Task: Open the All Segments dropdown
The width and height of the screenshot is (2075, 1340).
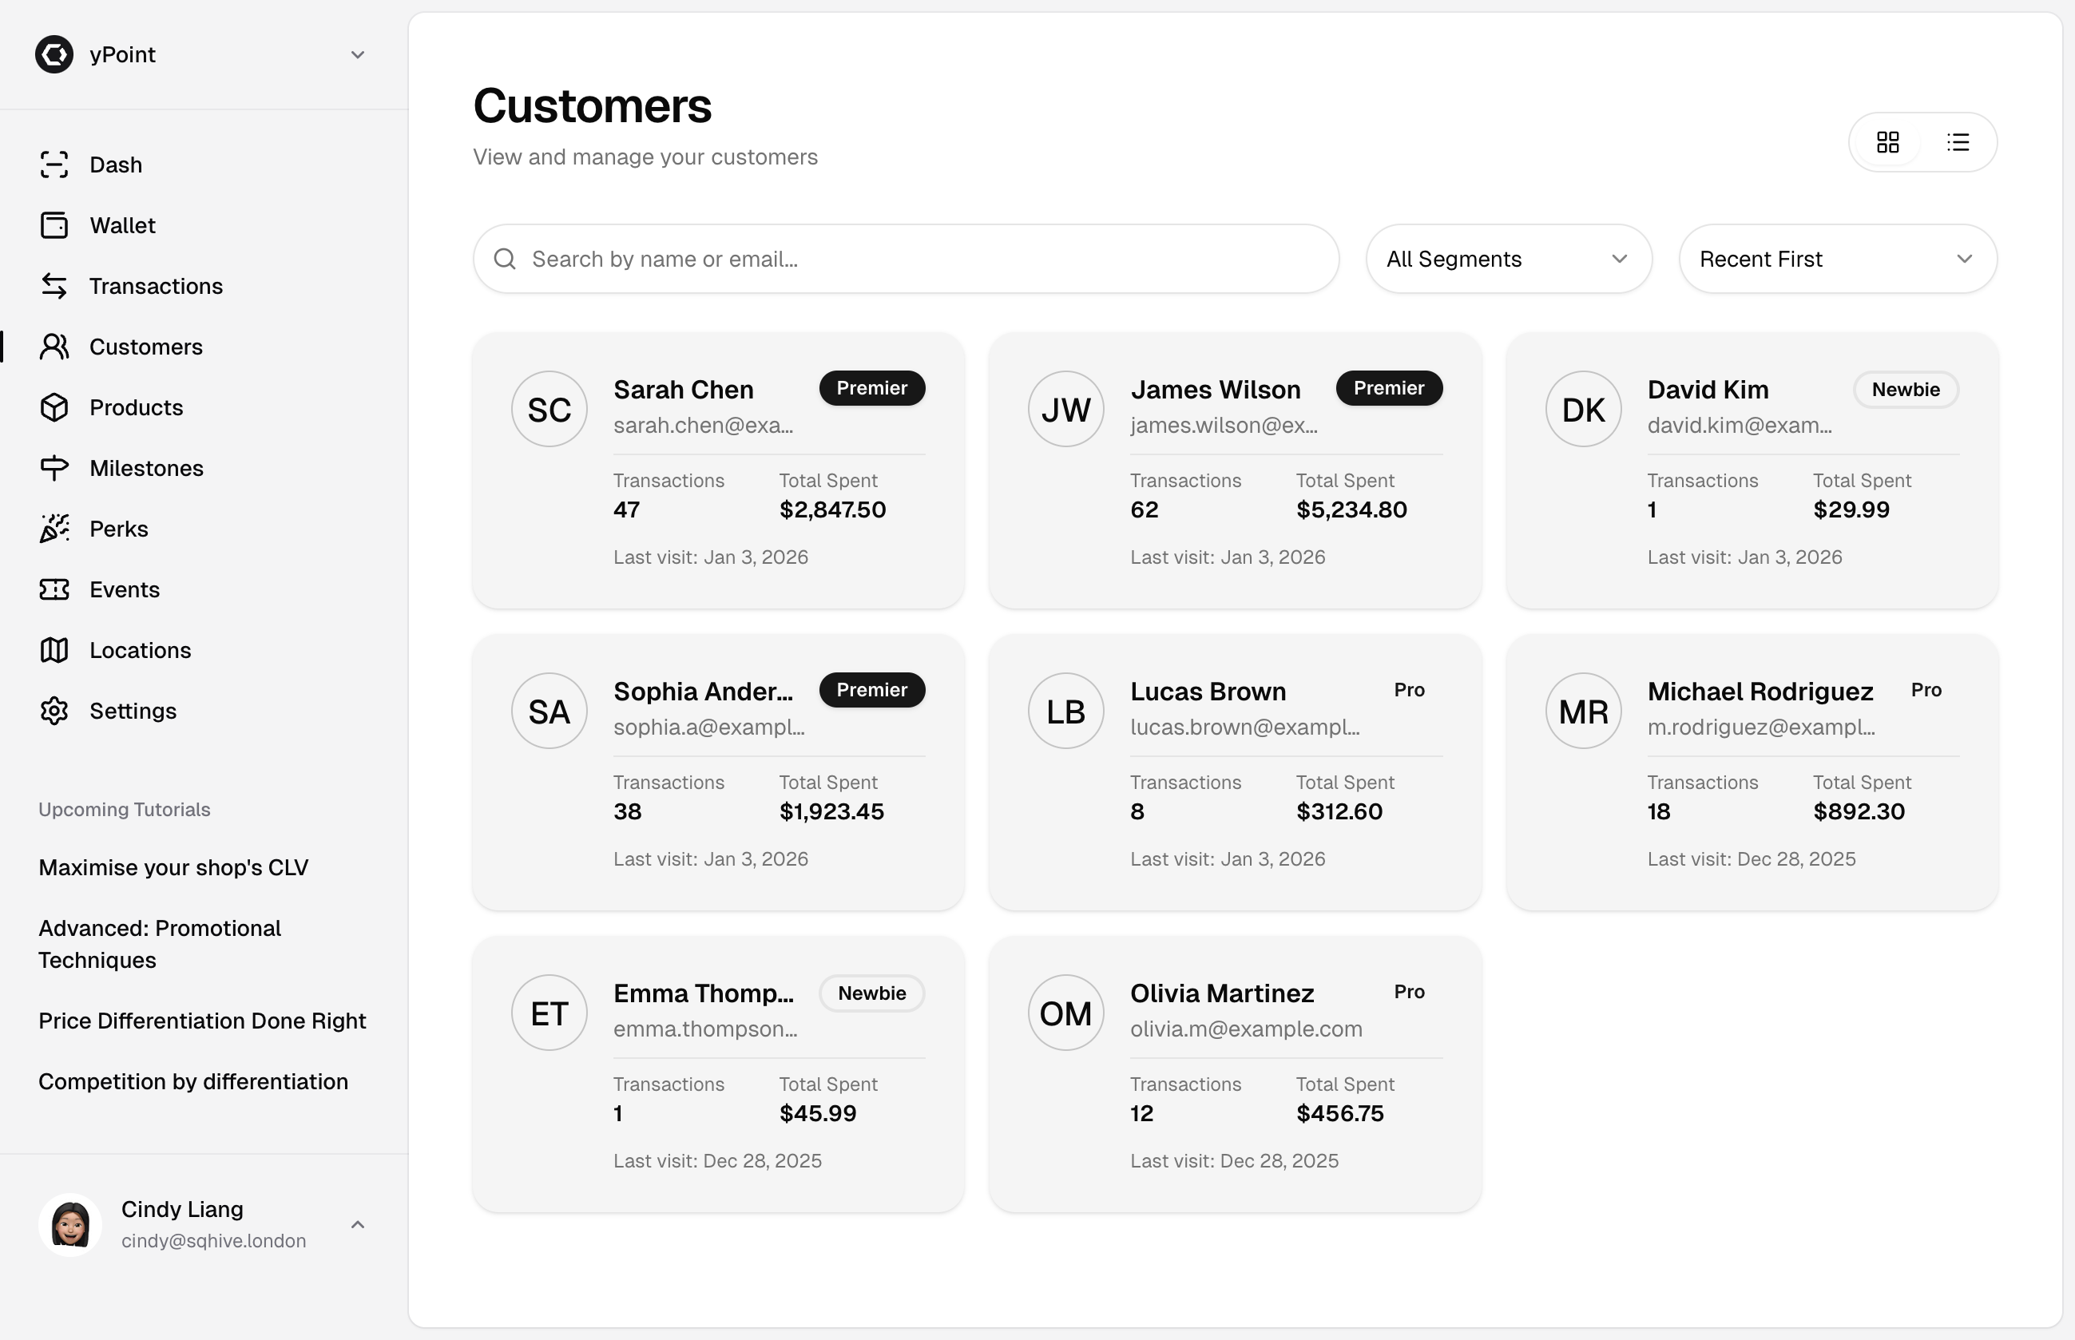Action: (1508, 260)
